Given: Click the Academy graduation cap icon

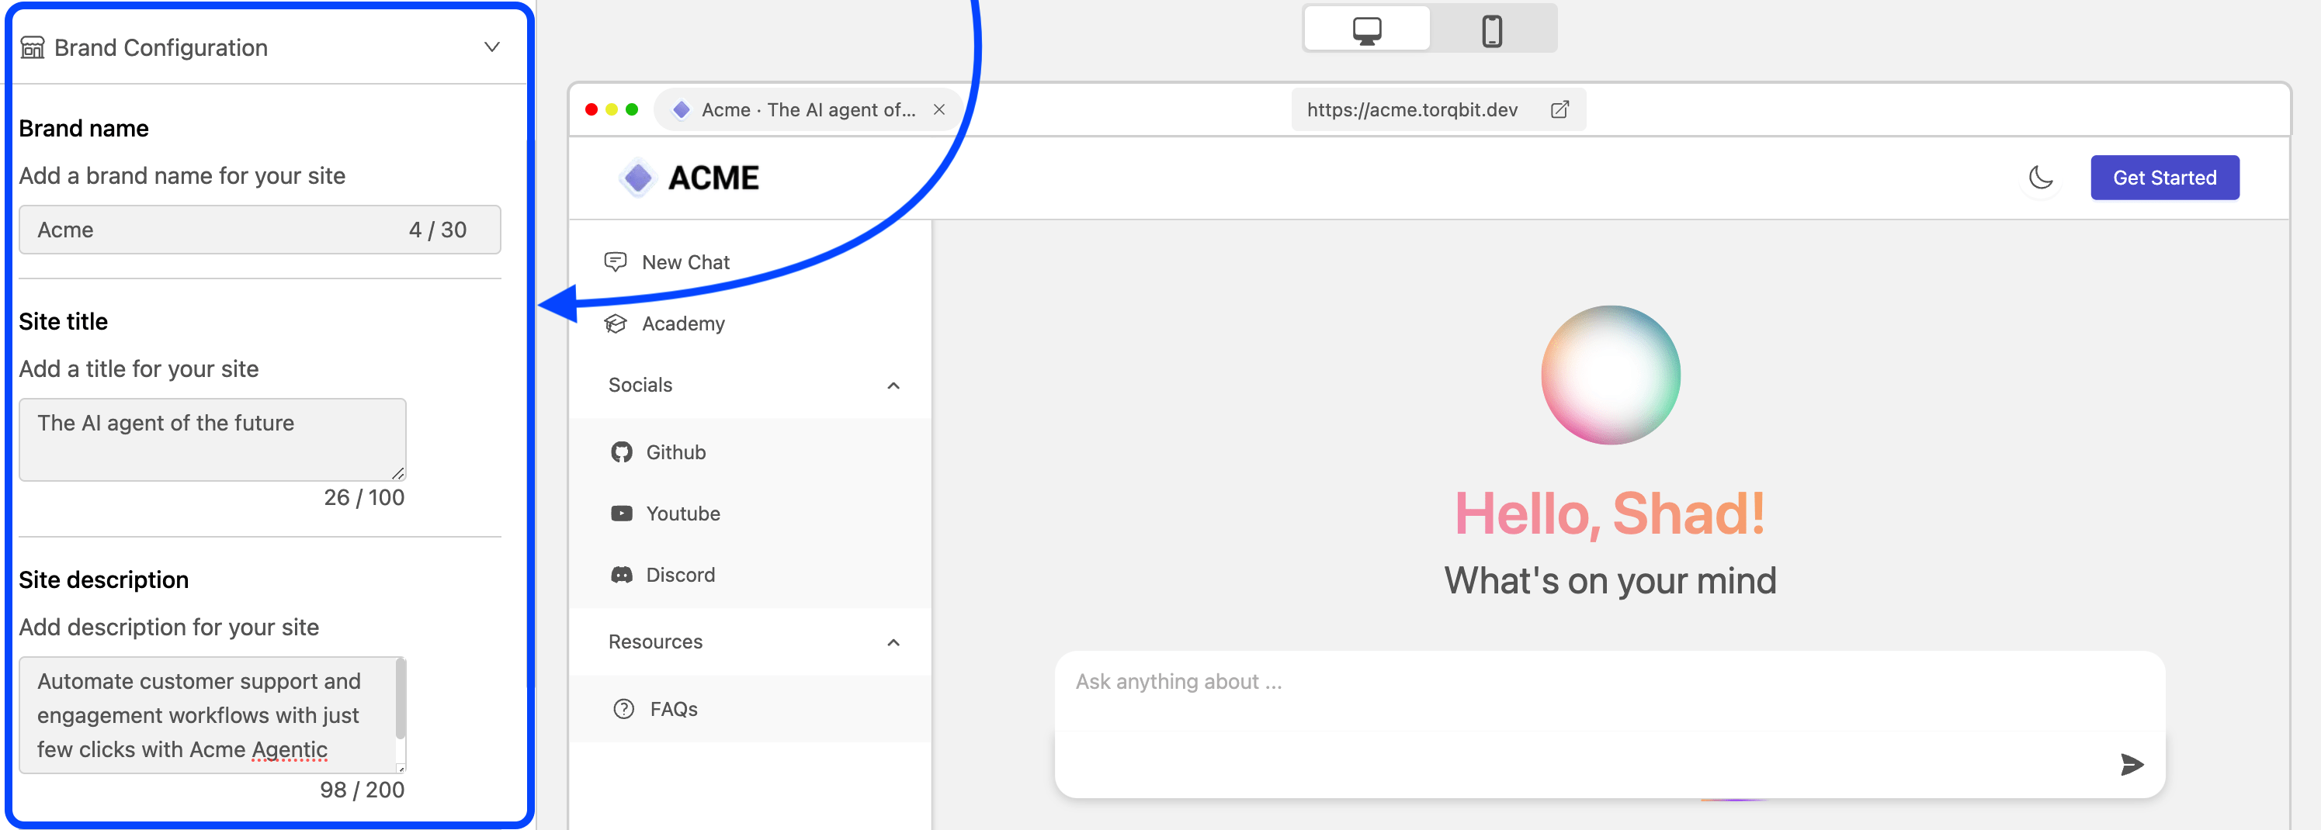Looking at the screenshot, I should (616, 323).
